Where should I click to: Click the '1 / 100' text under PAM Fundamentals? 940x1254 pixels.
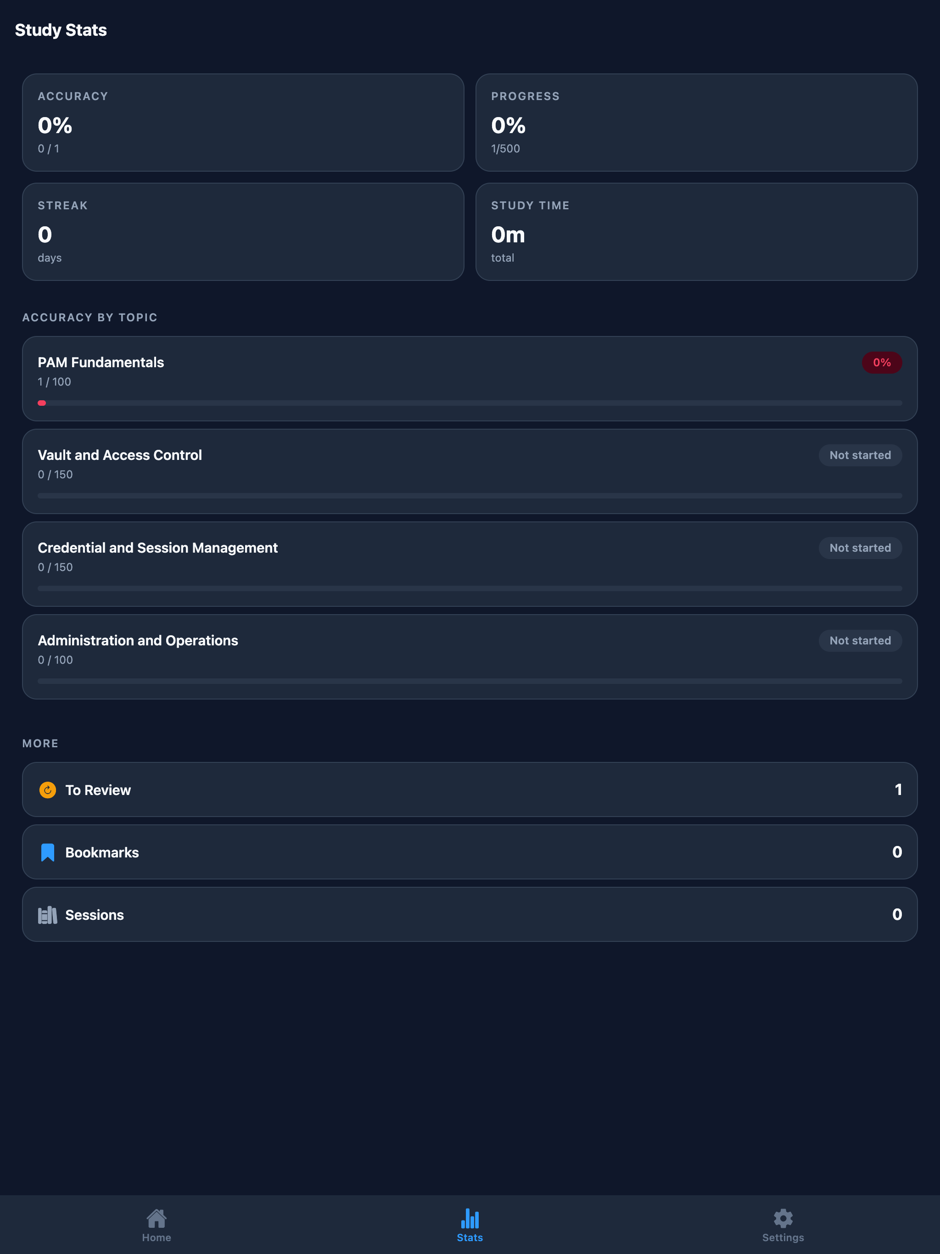55,381
